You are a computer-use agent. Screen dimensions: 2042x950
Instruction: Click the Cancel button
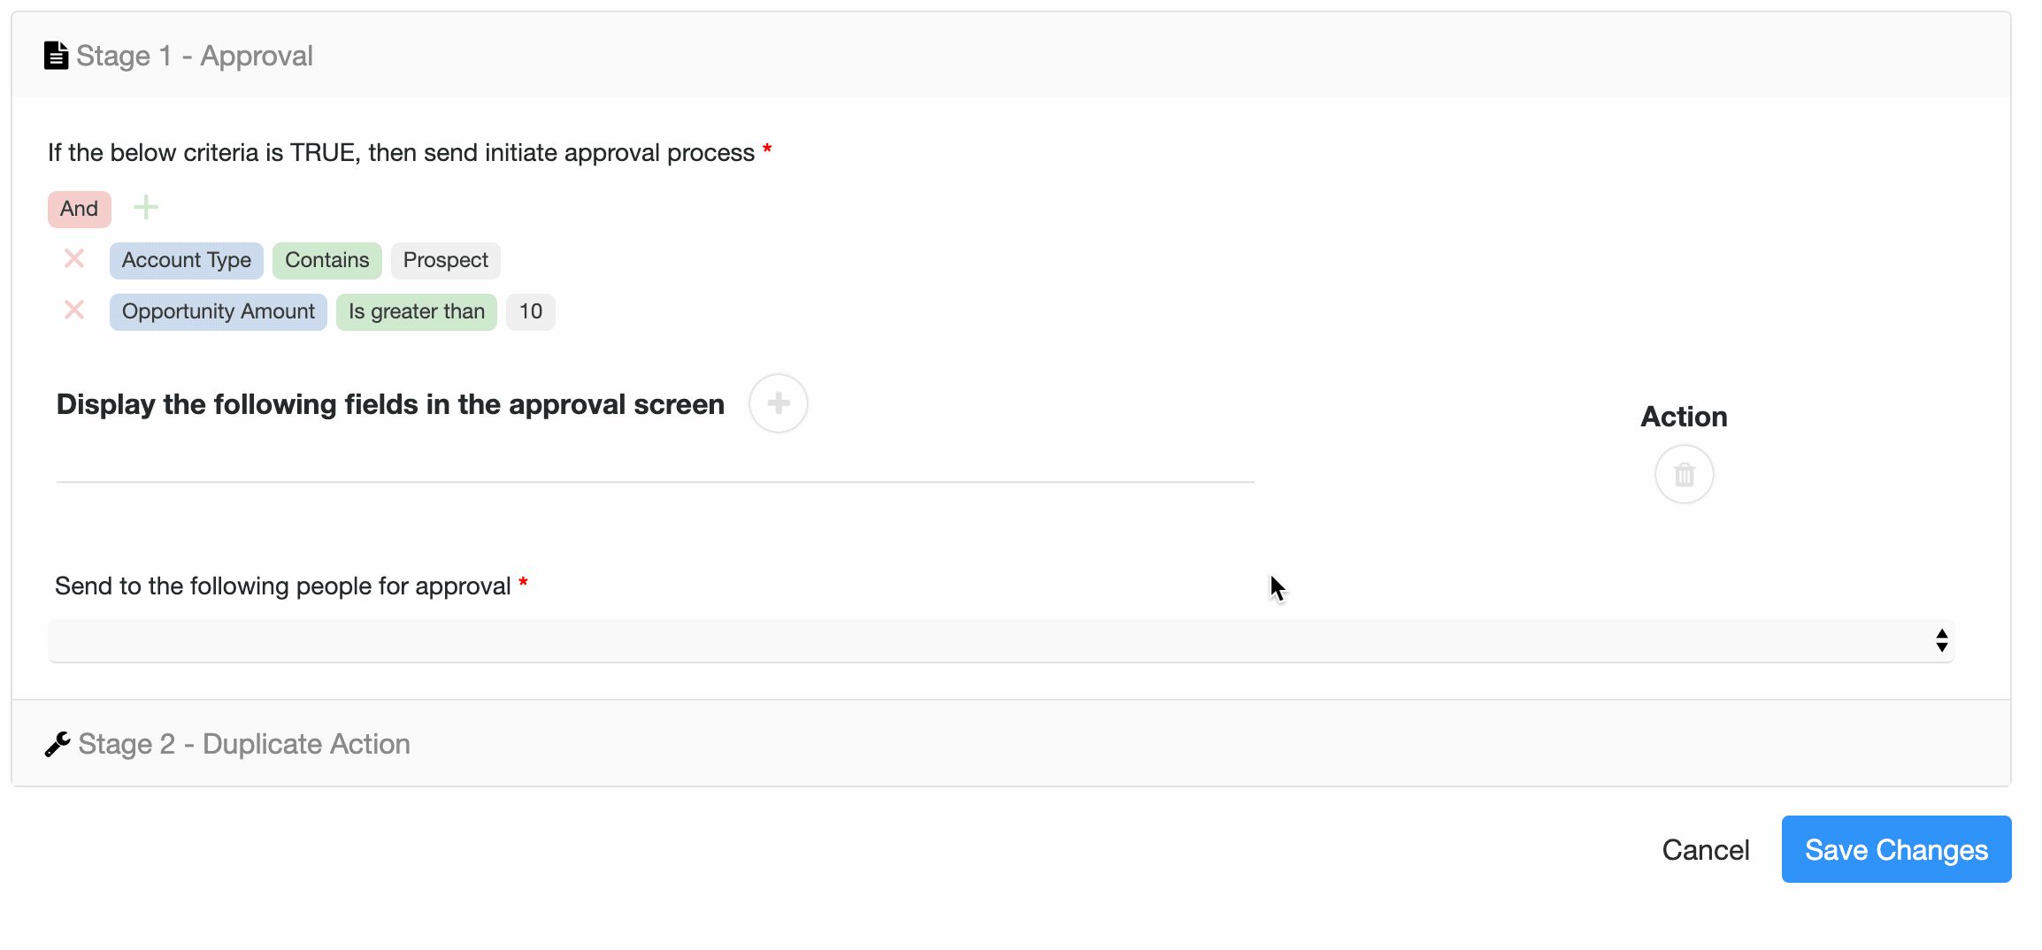[x=1705, y=848]
